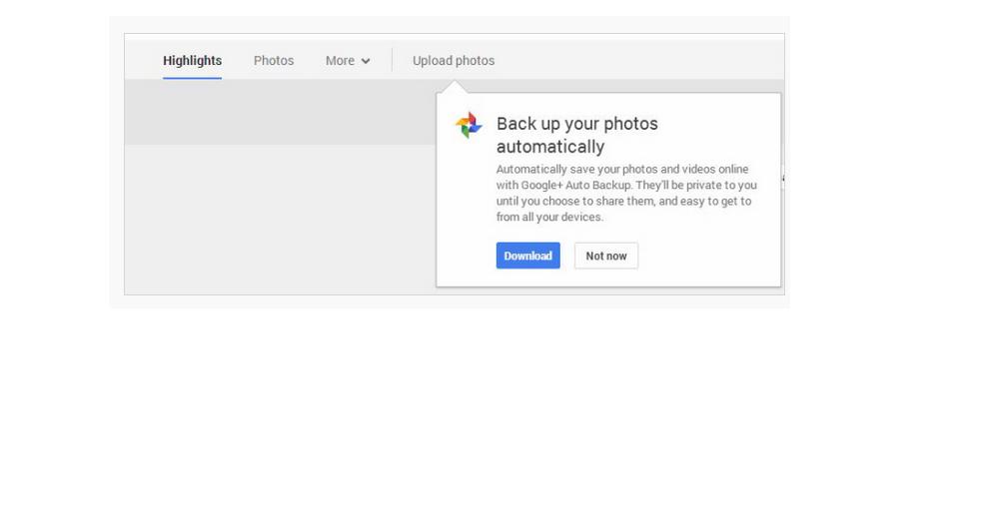Click the Google+ Auto Backup phrase in description

pyautogui.click(x=576, y=186)
